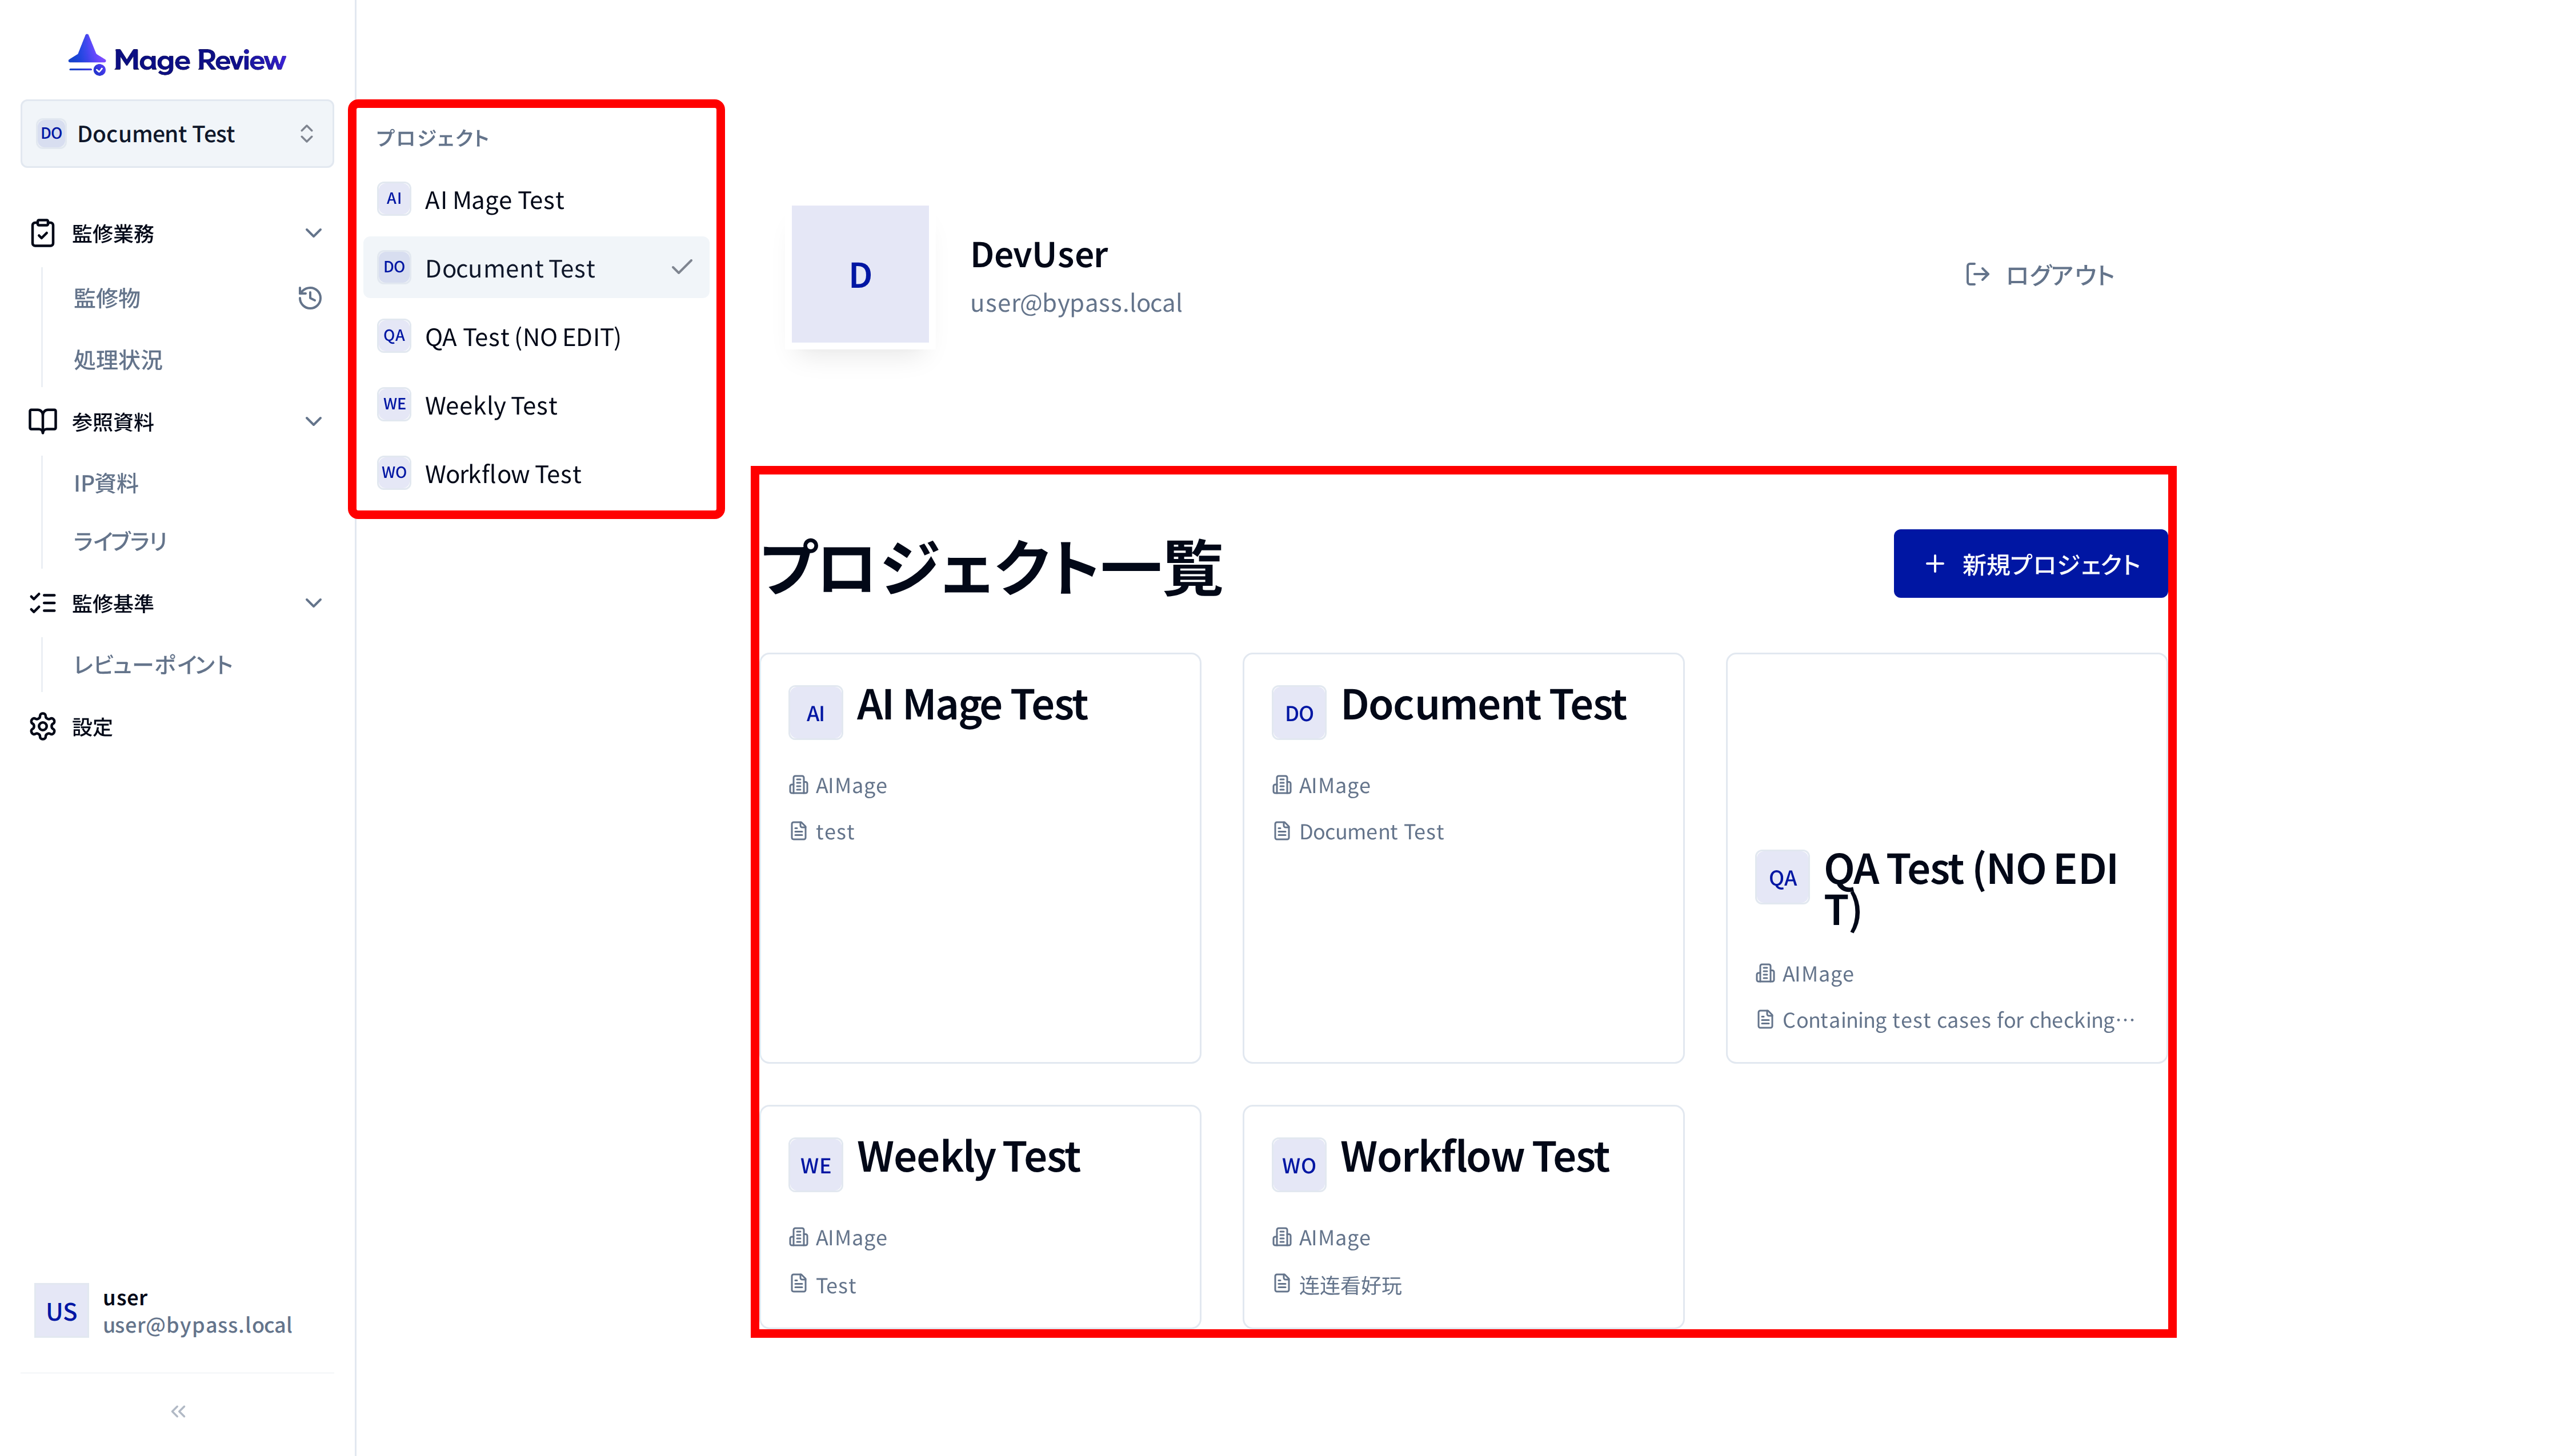This screenshot has height=1456, width=2571.
Task: Collapse the 参照資料 section chevron
Action: coord(313,421)
